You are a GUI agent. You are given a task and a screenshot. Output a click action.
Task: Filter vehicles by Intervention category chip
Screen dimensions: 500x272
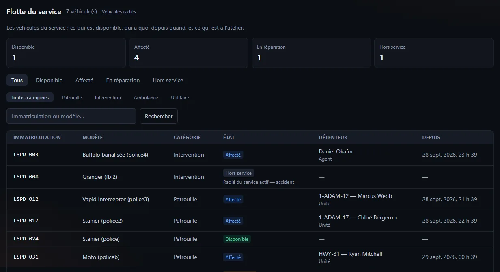(108, 98)
